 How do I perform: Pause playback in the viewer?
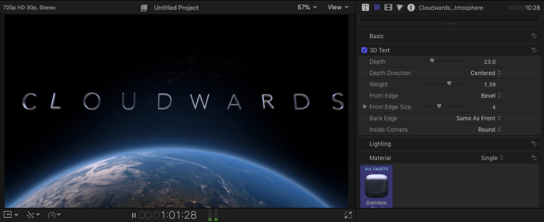click(134, 215)
